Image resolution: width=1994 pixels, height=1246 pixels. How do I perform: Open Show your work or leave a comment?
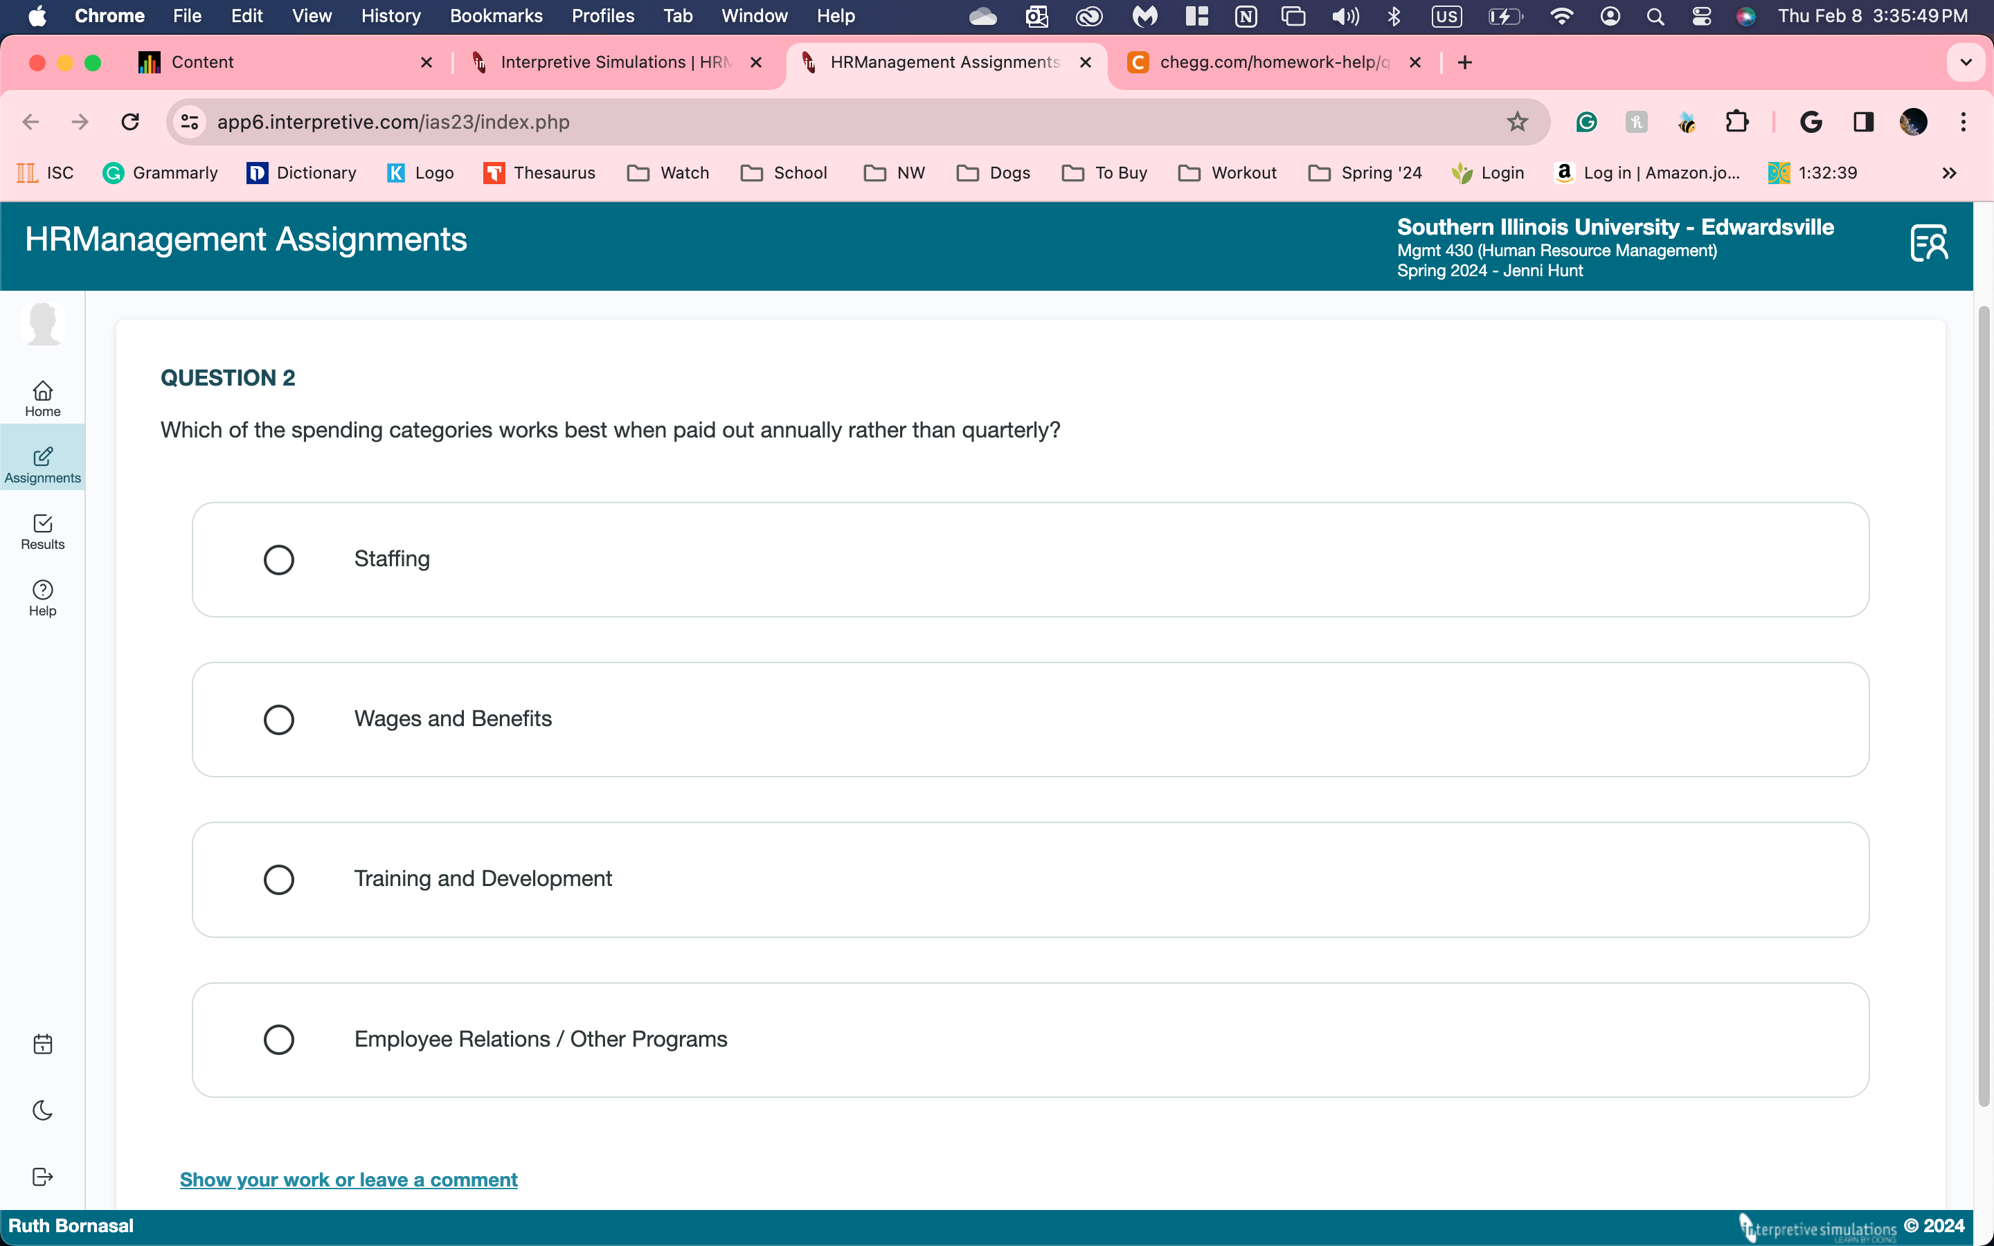click(x=348, y=1180)
